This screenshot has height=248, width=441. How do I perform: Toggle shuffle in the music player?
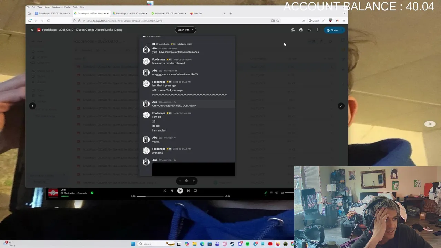pyautogui.click(x=165, y=190)
